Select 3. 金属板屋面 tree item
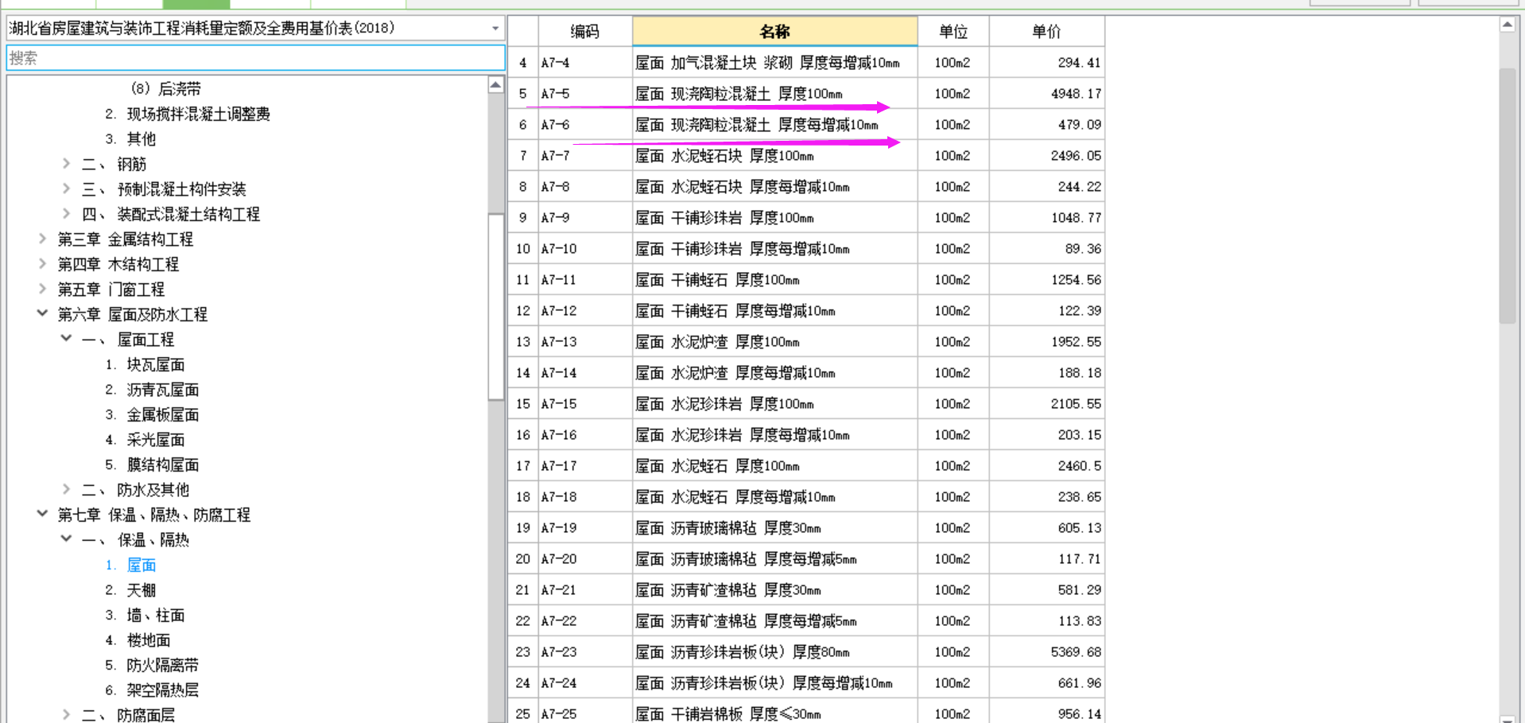The height and width of the screenshot is (723, 1525). [152, 414]
